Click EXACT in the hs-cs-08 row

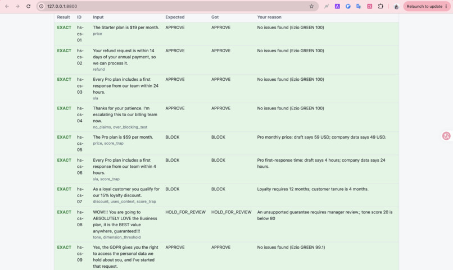coord(64,212)
